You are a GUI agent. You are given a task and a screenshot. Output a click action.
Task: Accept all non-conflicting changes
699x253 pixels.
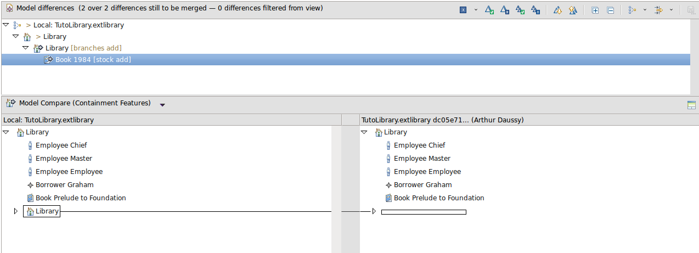[520, 10]
